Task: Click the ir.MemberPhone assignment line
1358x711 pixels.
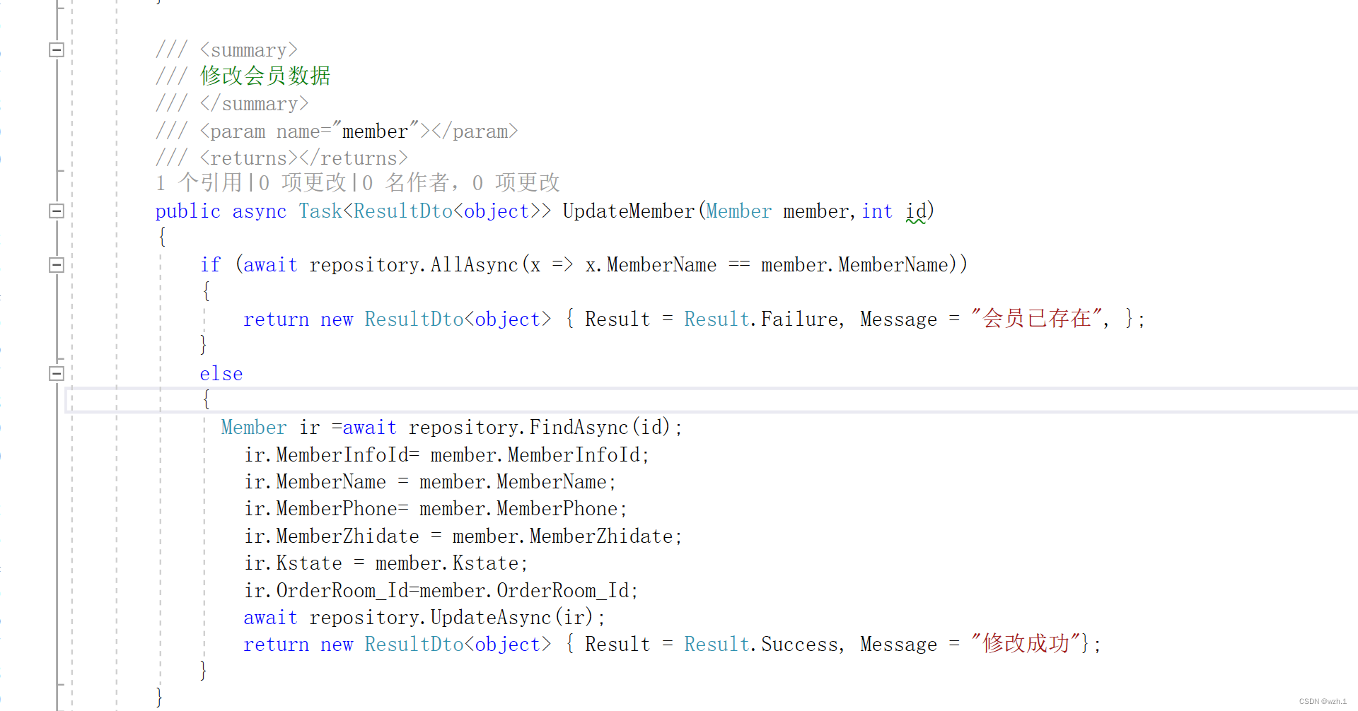Action: [435, 509]
